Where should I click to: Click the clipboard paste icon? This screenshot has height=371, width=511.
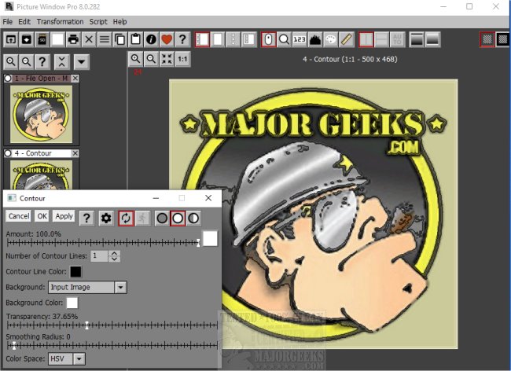(x=136, y=40)
